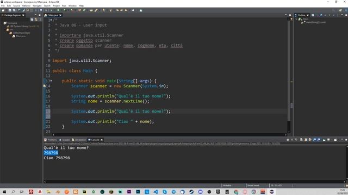
Task: Open the Run menu
Action: point(64,6)
